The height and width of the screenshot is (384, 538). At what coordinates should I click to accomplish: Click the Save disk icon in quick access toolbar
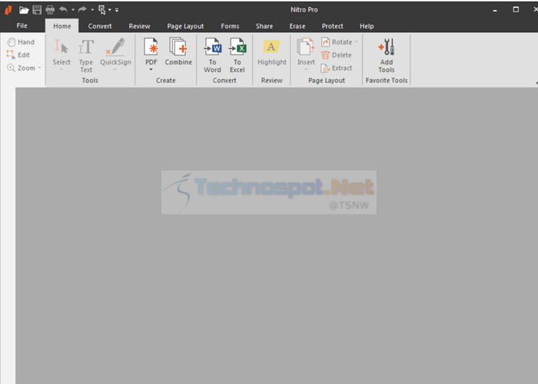click(37, 10)
